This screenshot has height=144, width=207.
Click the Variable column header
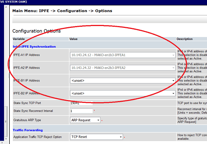click(x=19, y=39)
